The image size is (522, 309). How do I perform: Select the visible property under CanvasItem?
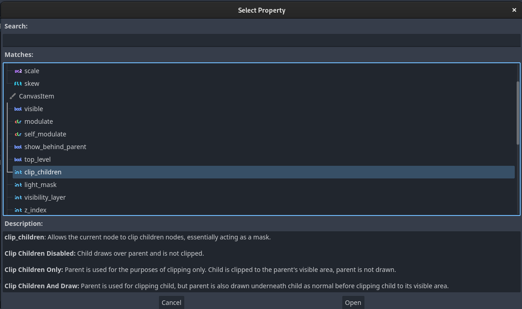[34, 109]
